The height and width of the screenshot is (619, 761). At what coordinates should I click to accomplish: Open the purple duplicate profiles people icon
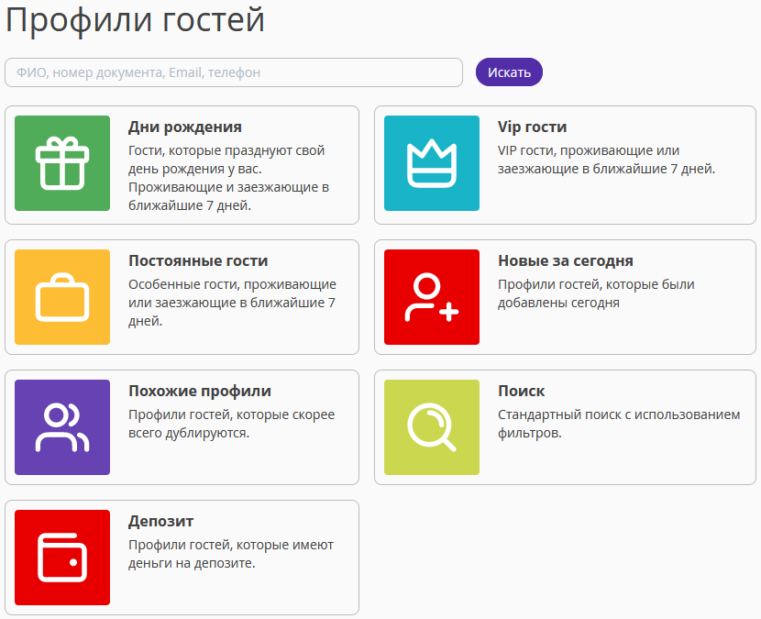point(62,427)
